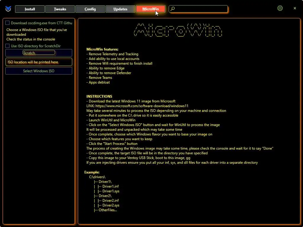The image size is (303, 227).
Task: Click the Microsoft Windows 11 download link text
Action: [x=142, y=106]
